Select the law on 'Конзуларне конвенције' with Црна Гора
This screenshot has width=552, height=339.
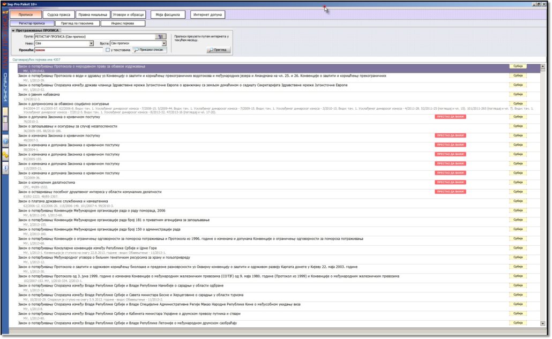pyautogui.click(x=279, y=250)
